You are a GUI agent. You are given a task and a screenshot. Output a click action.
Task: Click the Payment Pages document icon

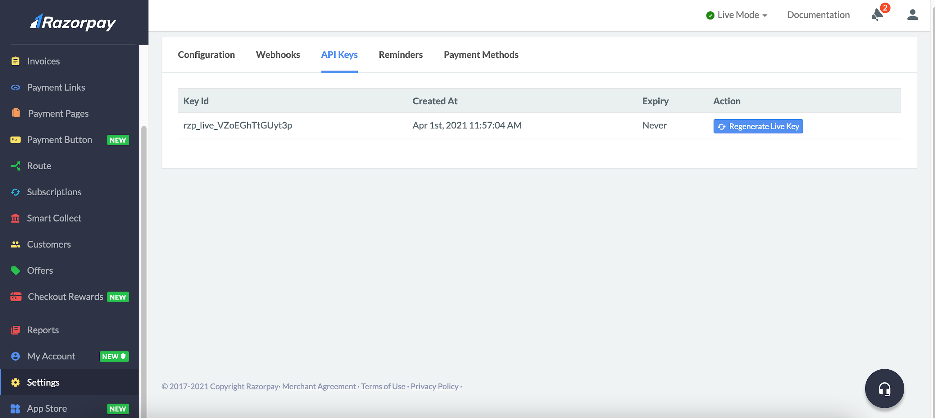(16, 113)
